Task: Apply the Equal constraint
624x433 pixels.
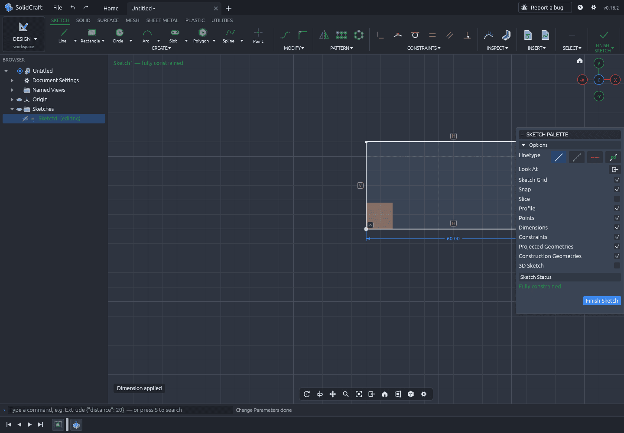Action: coord(432,35)
